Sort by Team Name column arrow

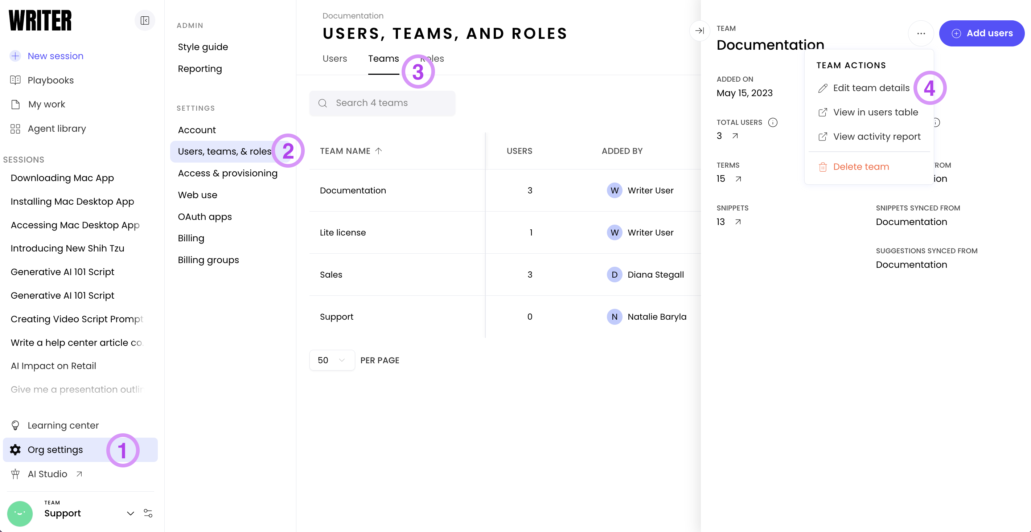[379, 151]
